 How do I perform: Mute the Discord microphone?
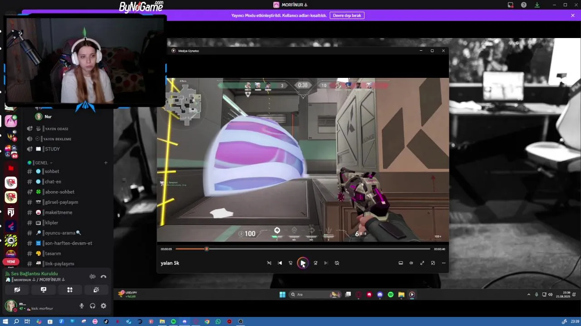82,306
